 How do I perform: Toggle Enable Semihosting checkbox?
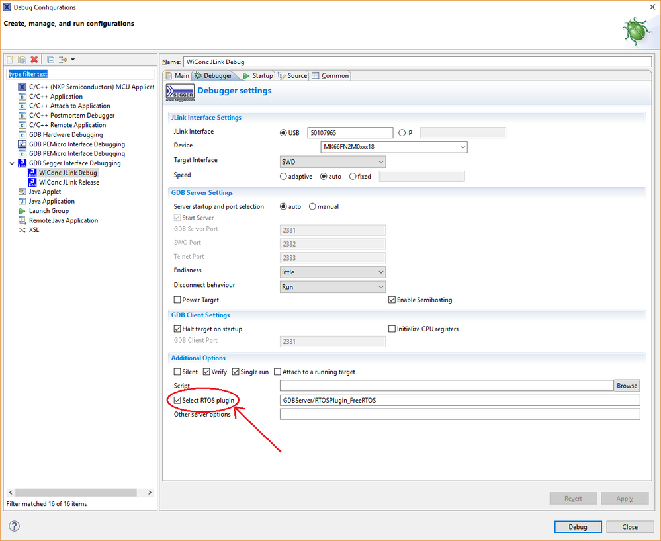[x=392, y=300]
